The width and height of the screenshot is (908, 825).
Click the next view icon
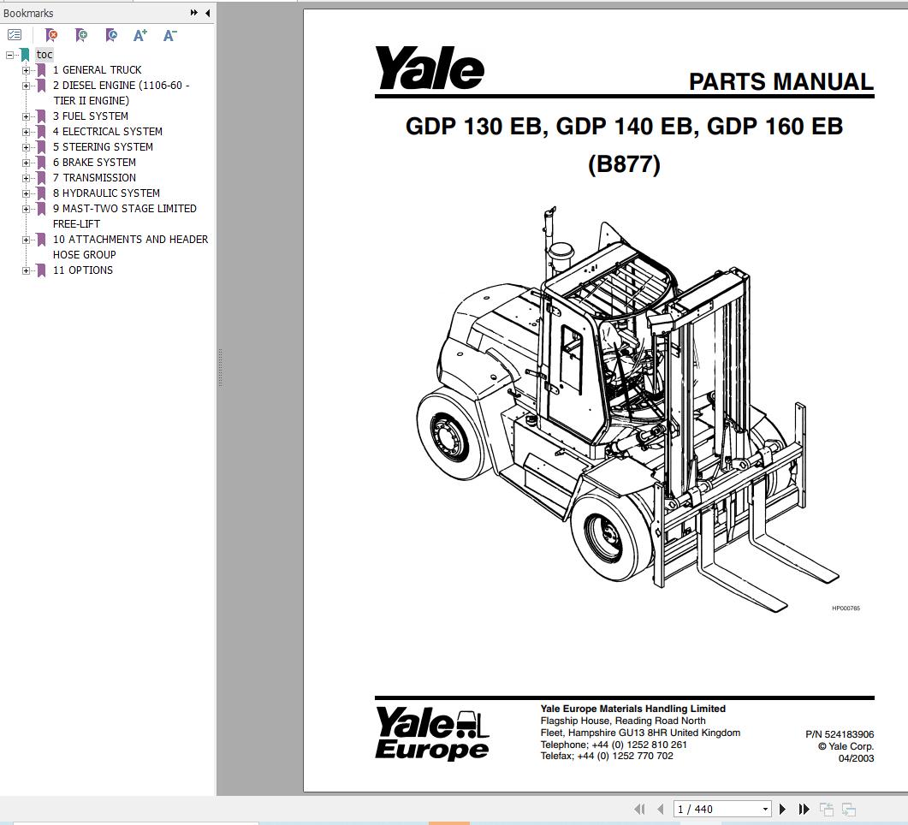(849, 809)
